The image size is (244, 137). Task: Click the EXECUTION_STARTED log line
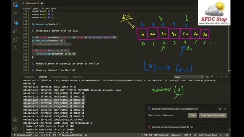click(50, 87)
